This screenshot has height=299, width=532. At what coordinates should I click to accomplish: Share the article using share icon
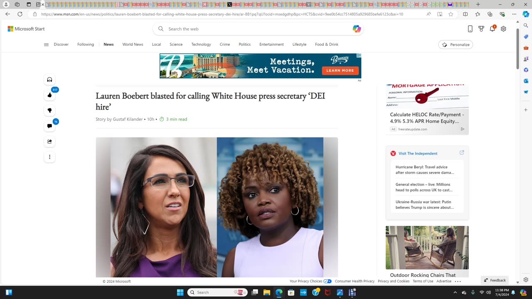[49, 142]
